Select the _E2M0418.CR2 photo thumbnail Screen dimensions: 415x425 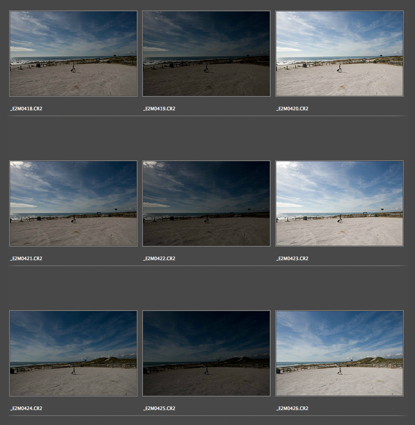73,54
